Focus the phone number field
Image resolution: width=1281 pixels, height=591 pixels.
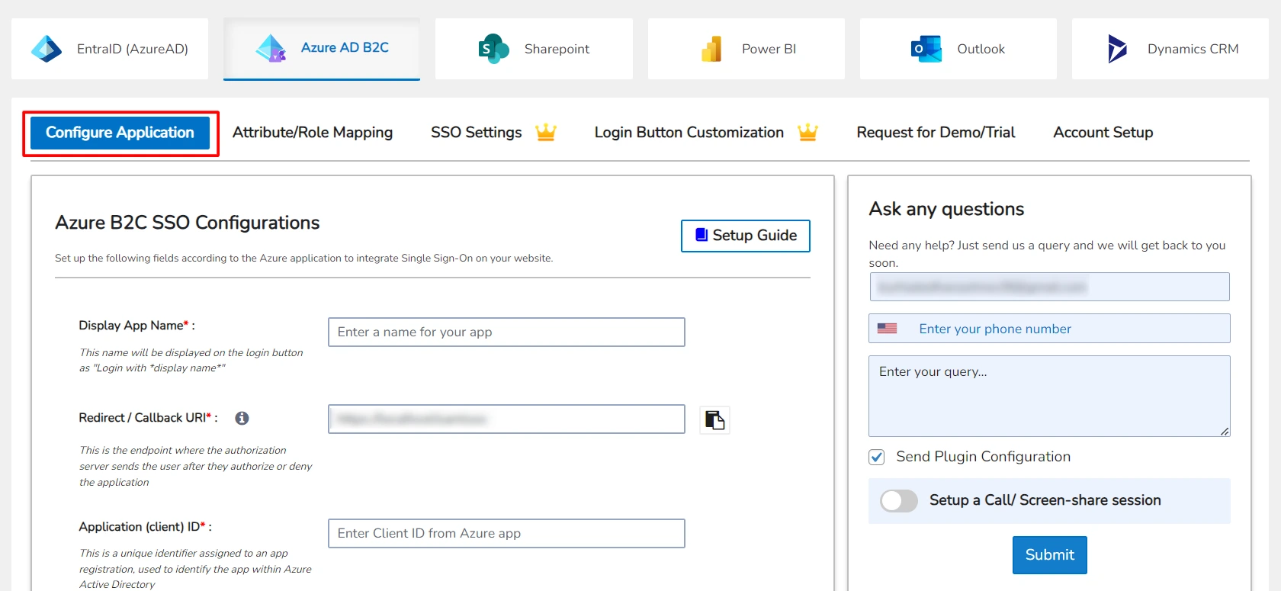(1049, 329)
